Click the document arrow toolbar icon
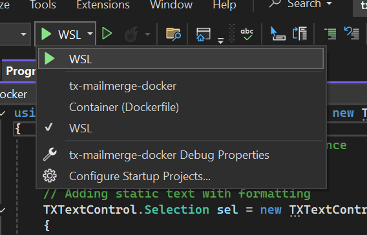The width and height of the screenshot is (367, 235). pos(300,34)
